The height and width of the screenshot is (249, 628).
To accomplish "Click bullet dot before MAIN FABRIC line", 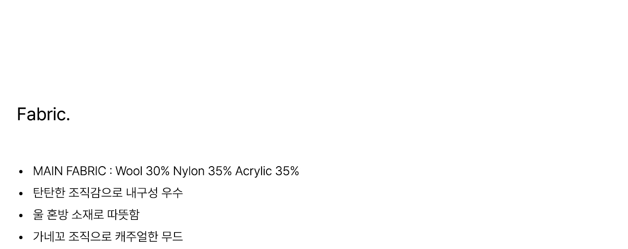I will [x=21, y=172].
